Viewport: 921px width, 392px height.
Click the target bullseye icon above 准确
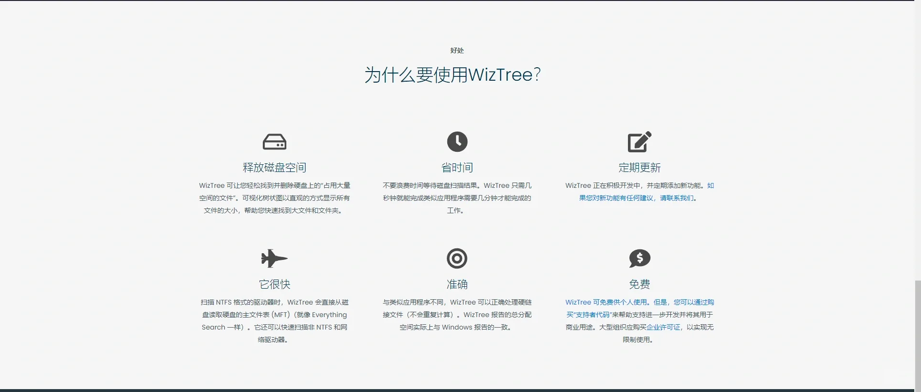click(457, 258)
